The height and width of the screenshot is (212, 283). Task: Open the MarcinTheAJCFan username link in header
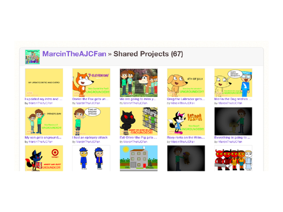click(74, 54)
